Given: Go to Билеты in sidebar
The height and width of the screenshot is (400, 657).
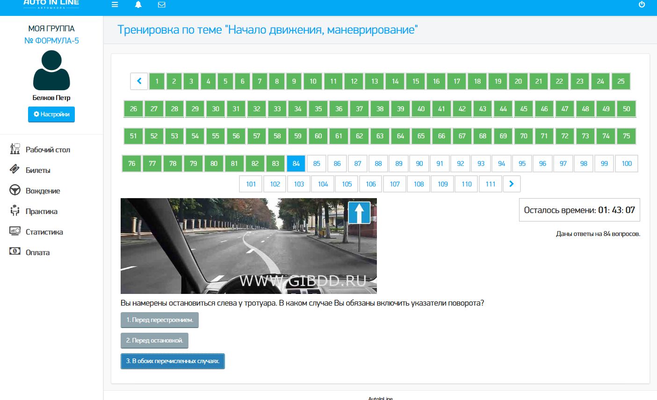Looking at the screenshot, I should tap(37, 170).
